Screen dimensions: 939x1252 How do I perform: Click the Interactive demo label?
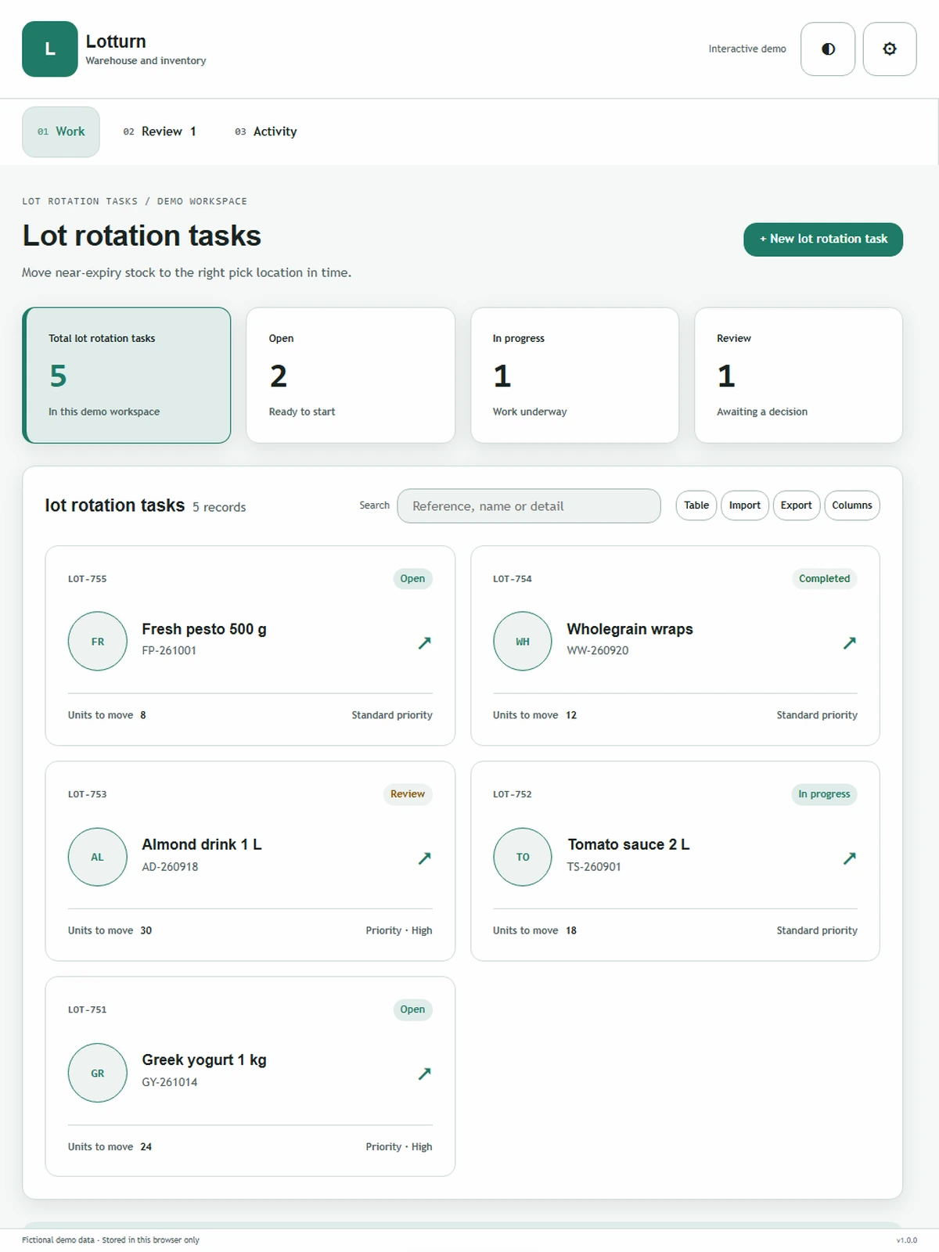747,49
